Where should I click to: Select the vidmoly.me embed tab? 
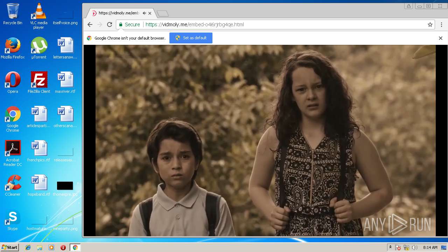[119, 13]
